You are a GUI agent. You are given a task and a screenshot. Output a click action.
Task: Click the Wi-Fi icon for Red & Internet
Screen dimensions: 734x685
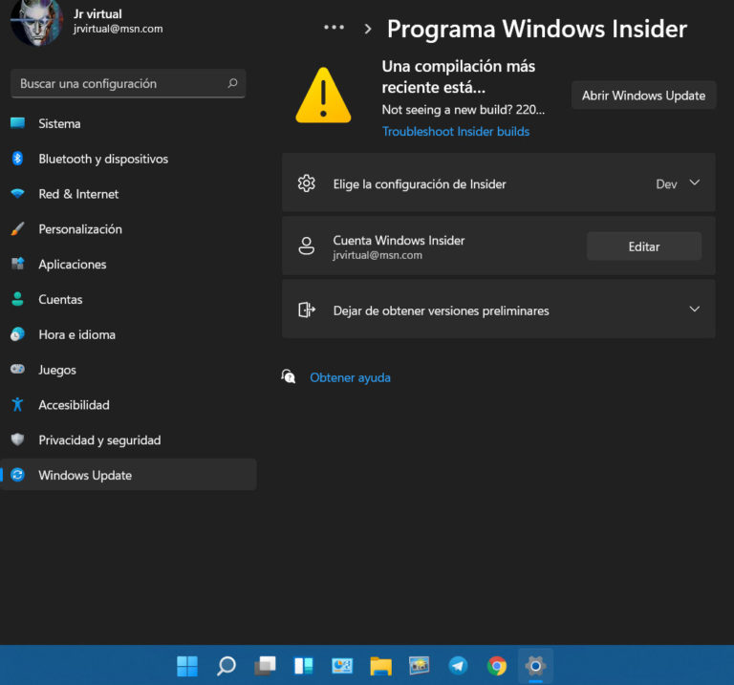point(18,193)
